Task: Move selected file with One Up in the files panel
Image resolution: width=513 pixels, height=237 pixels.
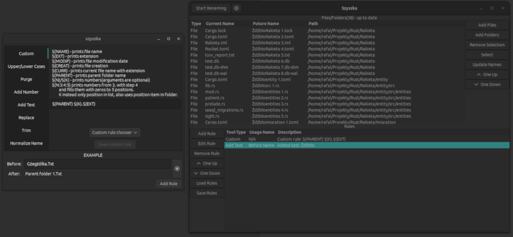Action: point(487,74)
